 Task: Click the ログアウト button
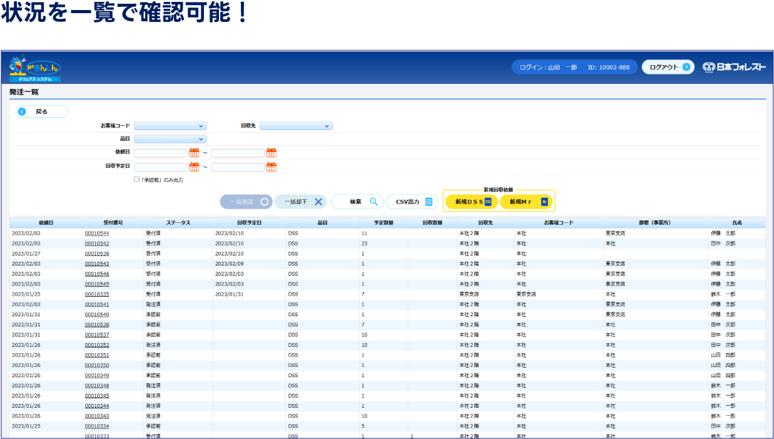coord(668,67)
